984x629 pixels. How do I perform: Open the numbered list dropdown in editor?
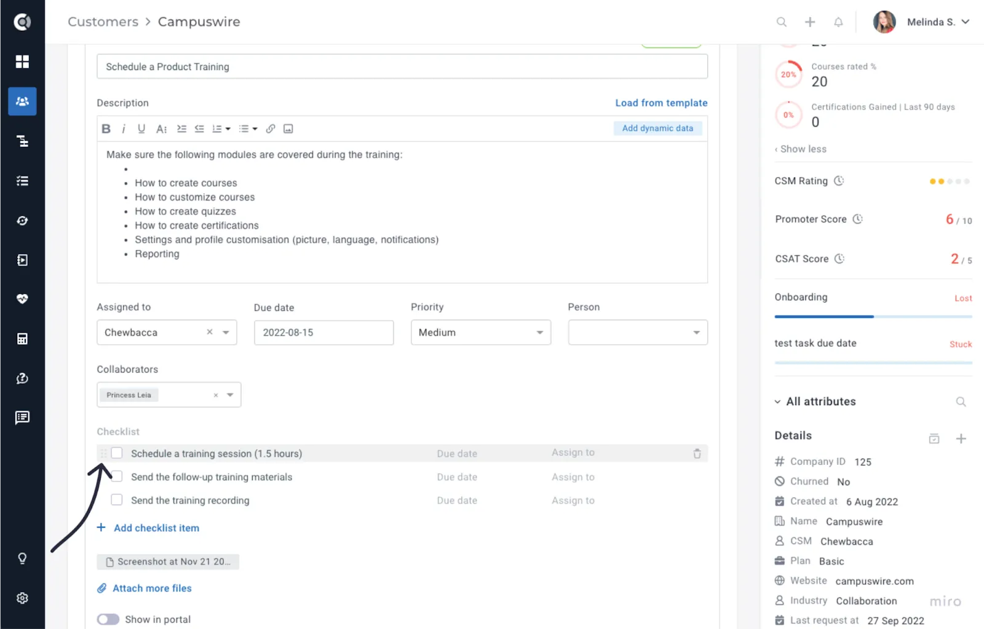click(x=221, y=129)
